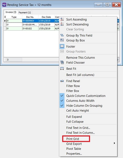Select the IV-00102 doc number cell
The width and height of the screenshot is (123, 158).
pos(30,28)
